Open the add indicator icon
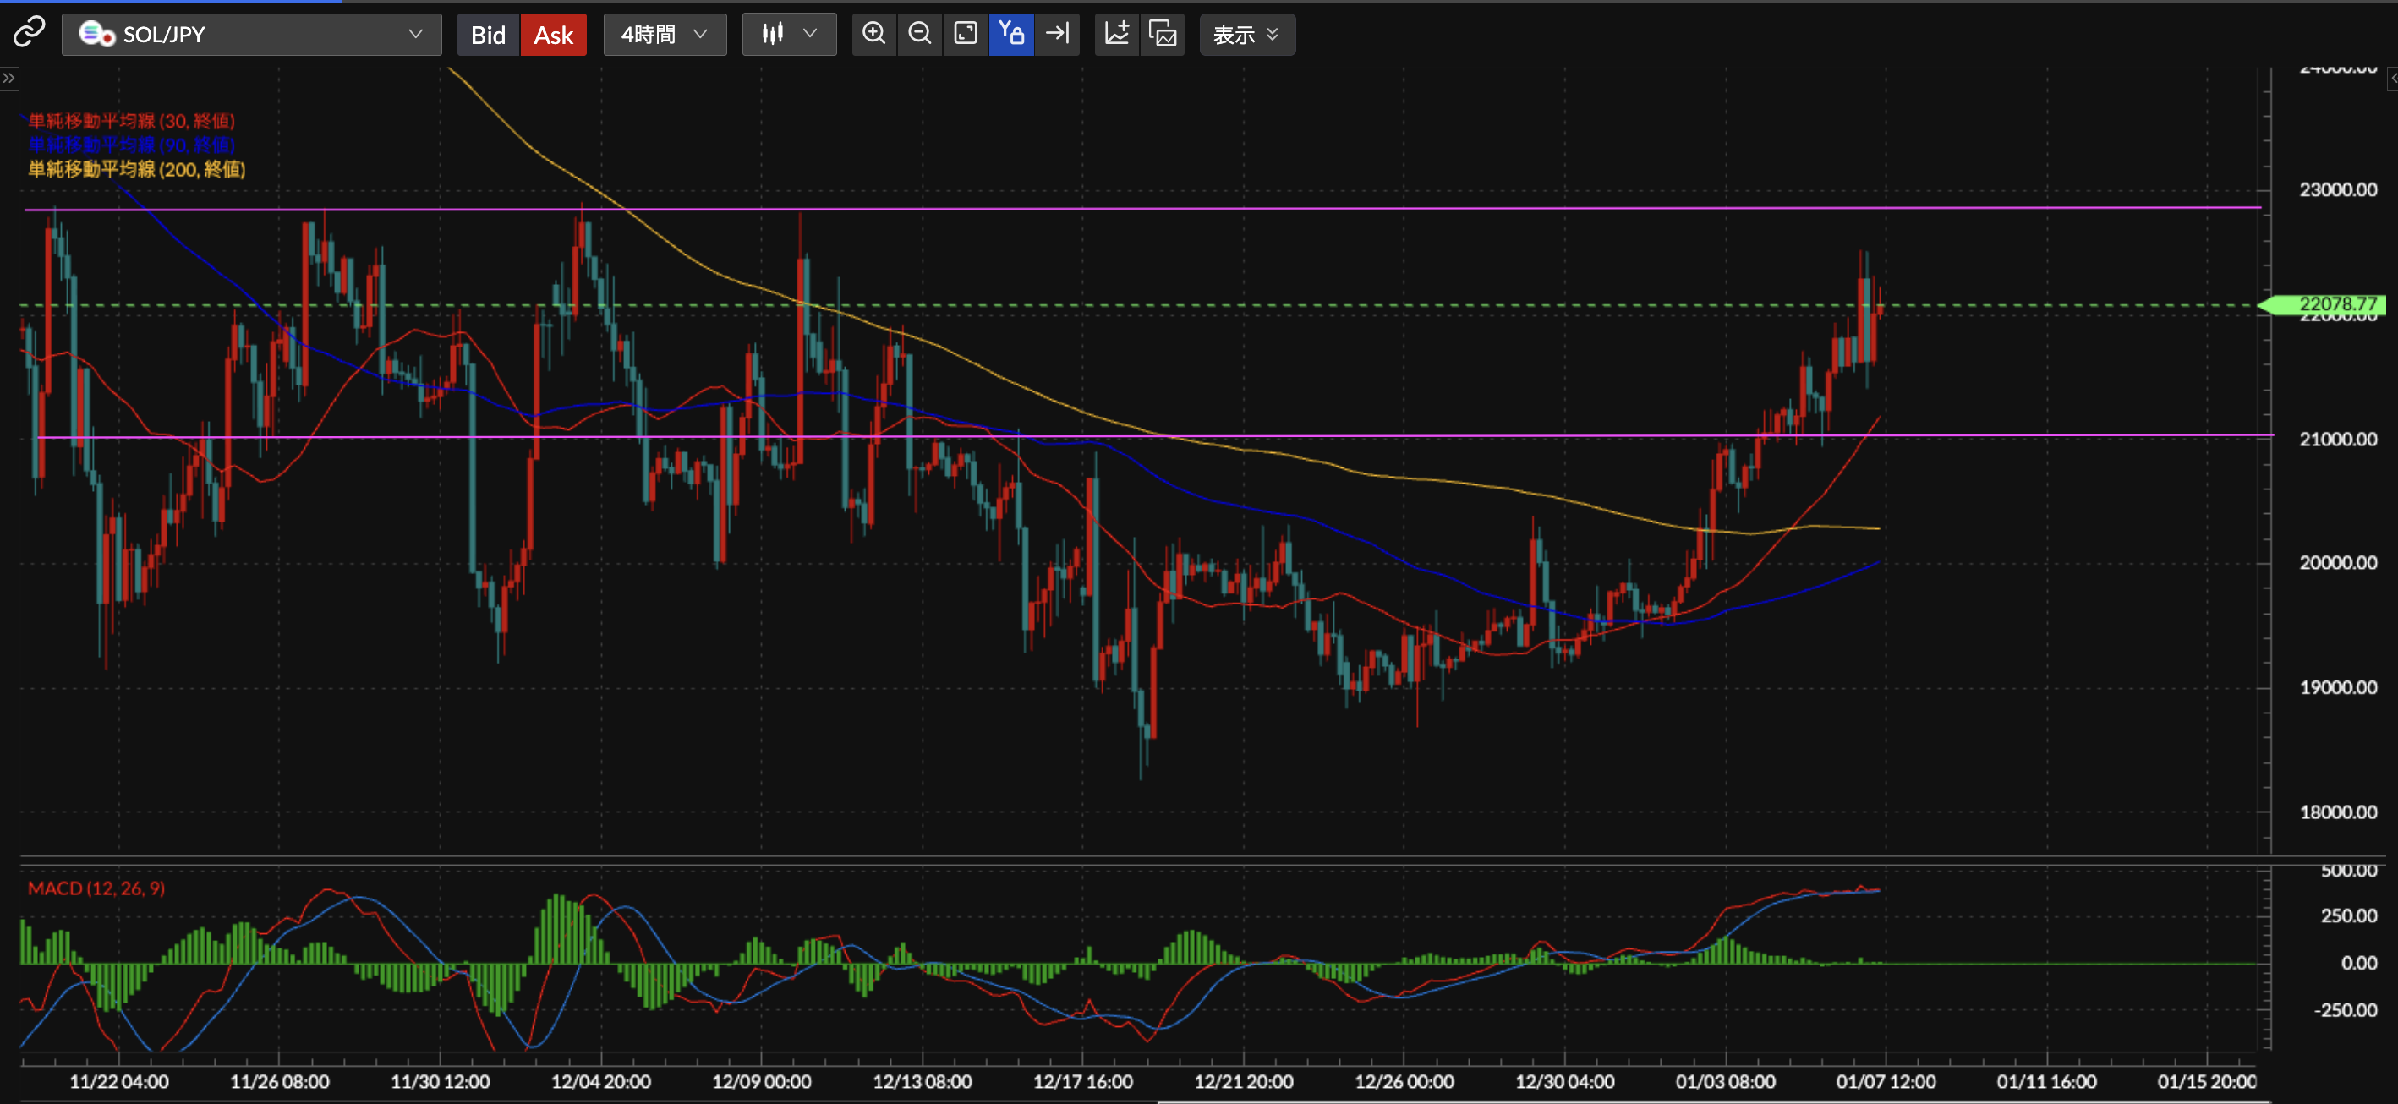Viewport: 2398px width, 1104px height. 1116,35
